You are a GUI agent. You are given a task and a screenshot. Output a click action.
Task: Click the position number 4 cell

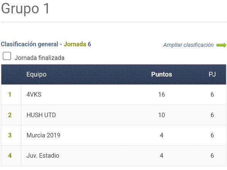pyautogui.click(x=10, y=156)
